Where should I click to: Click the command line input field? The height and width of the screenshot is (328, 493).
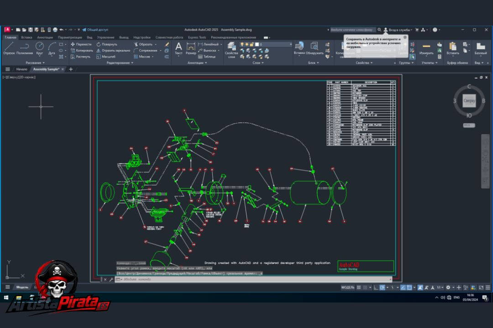[x=253, y=279]
